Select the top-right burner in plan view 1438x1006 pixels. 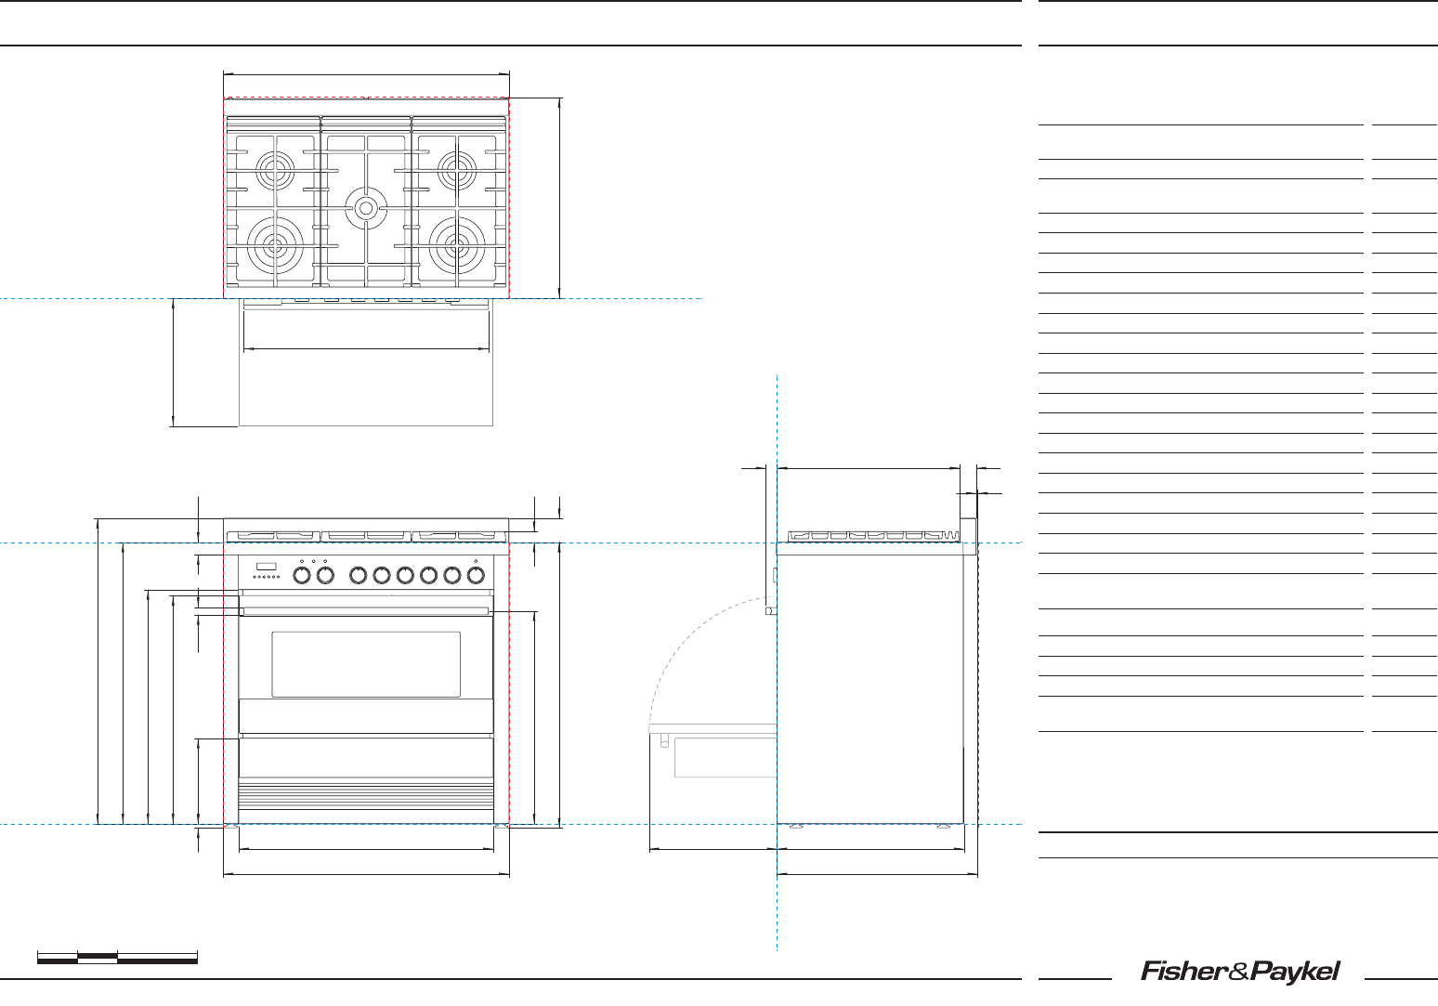pyautogui.click(x=456, y=169)
